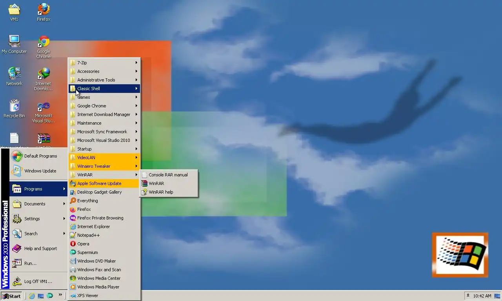This screenshot has width=502, height=301.
Task: Open the Run... dialog entry
Action: 38,263
